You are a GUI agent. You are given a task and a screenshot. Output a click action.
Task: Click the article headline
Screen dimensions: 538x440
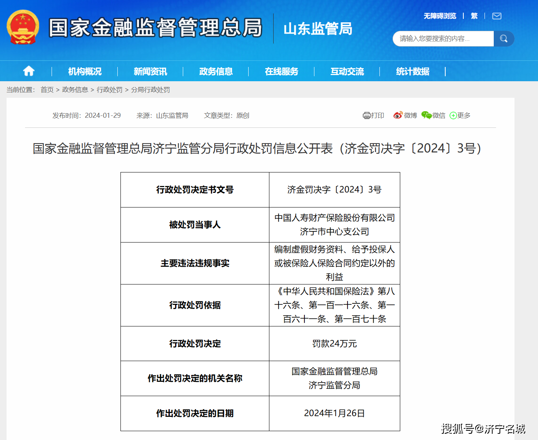coord(257,148)
